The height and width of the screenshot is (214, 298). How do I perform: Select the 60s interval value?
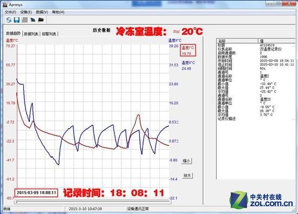coord(263,69)
